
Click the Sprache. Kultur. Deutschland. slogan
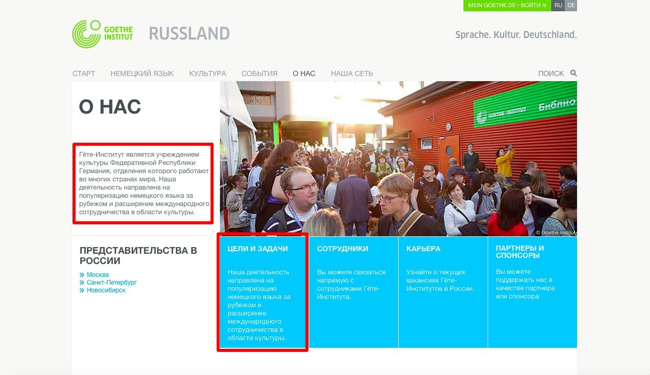coord(516,35)
